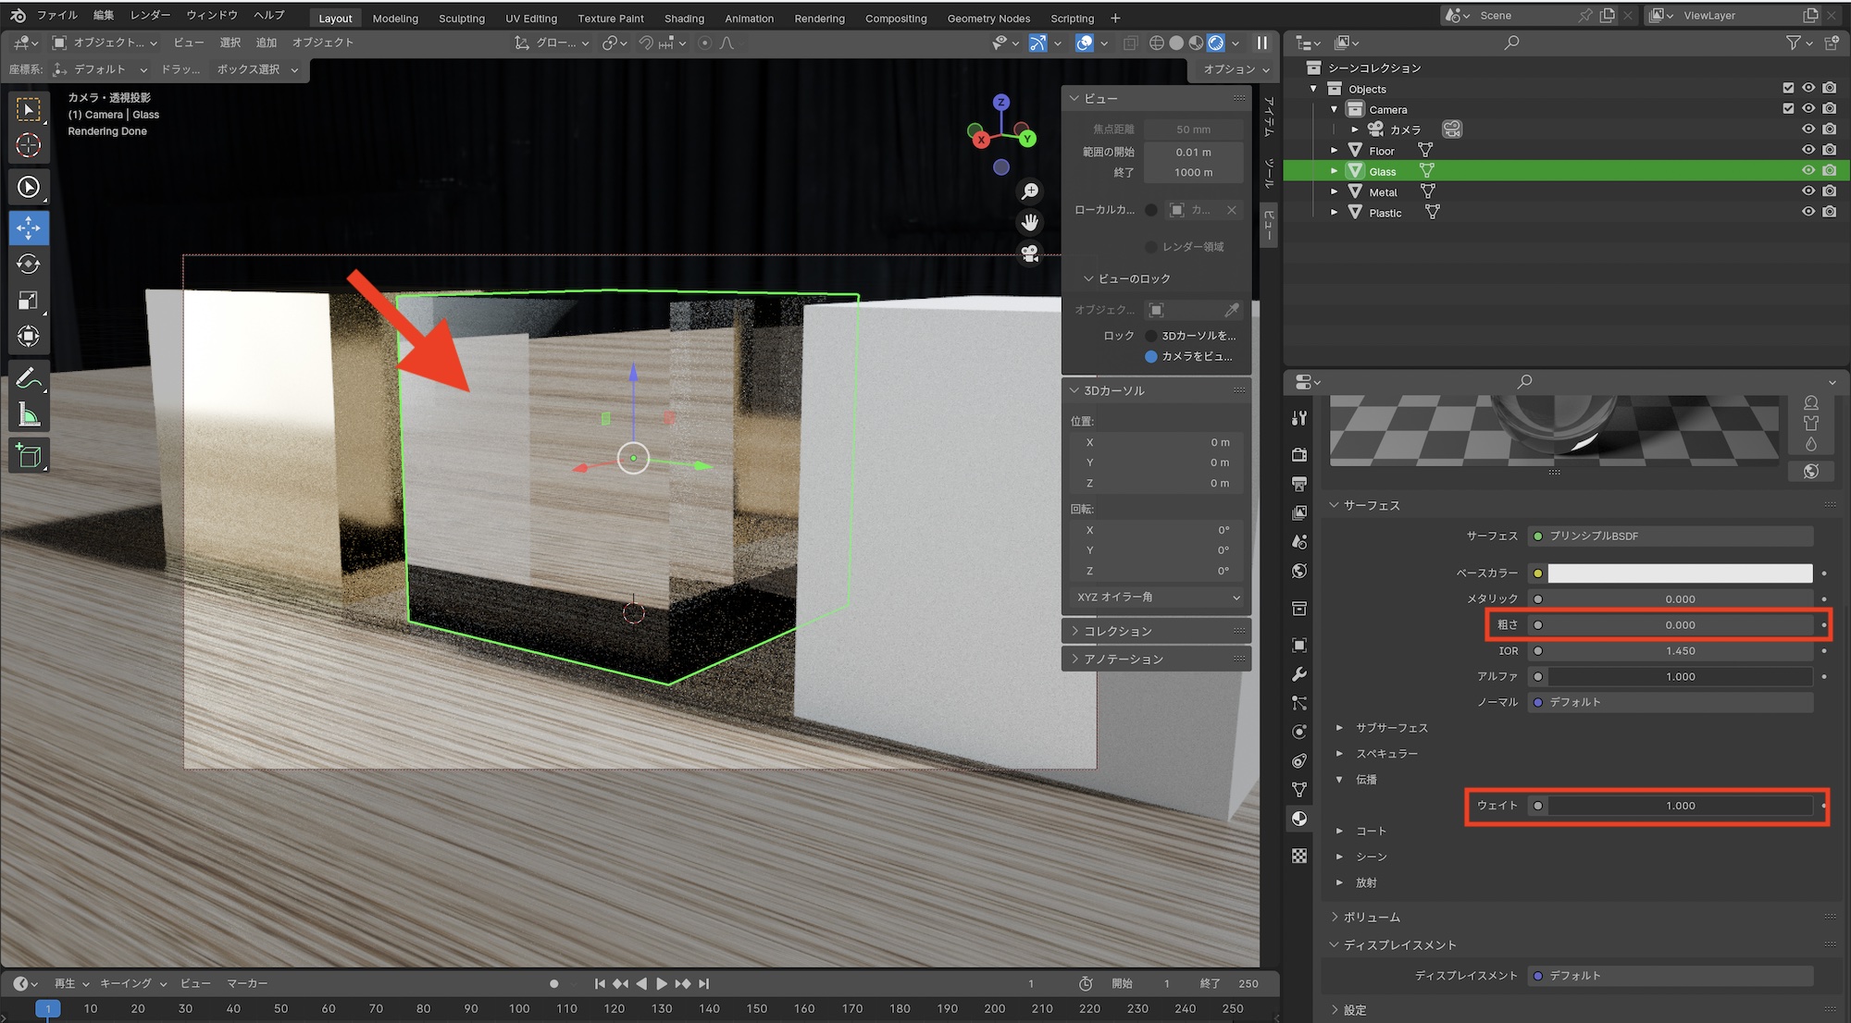The width and height of the screenshot is (1851, 1023).
Task: Open XYZ Euler rotation mode dropdown
Action: [1157, 598]
